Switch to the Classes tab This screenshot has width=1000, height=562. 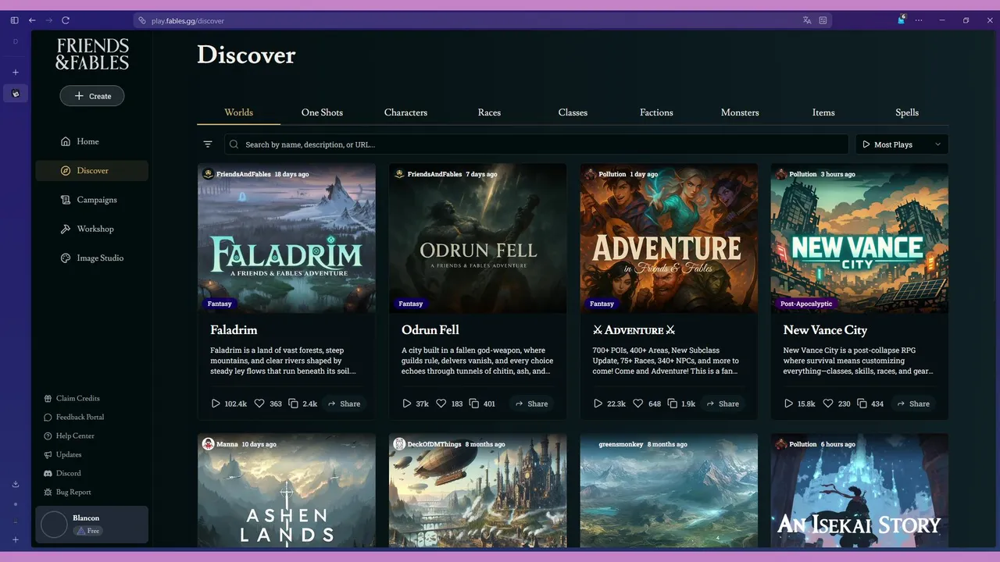[x=573, y=112]
